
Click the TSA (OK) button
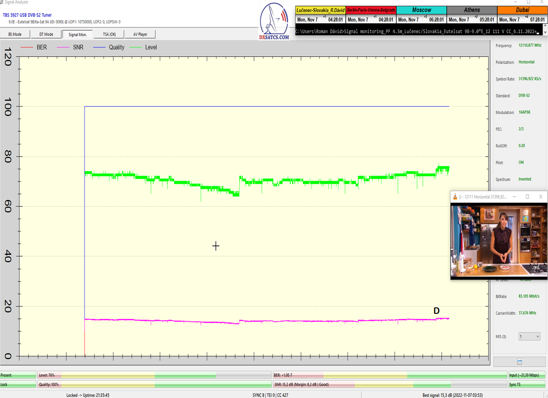(x=109, y=34)
